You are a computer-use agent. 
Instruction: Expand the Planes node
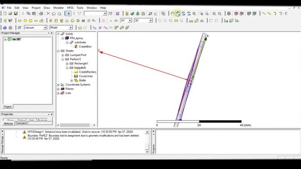point(58,89)
